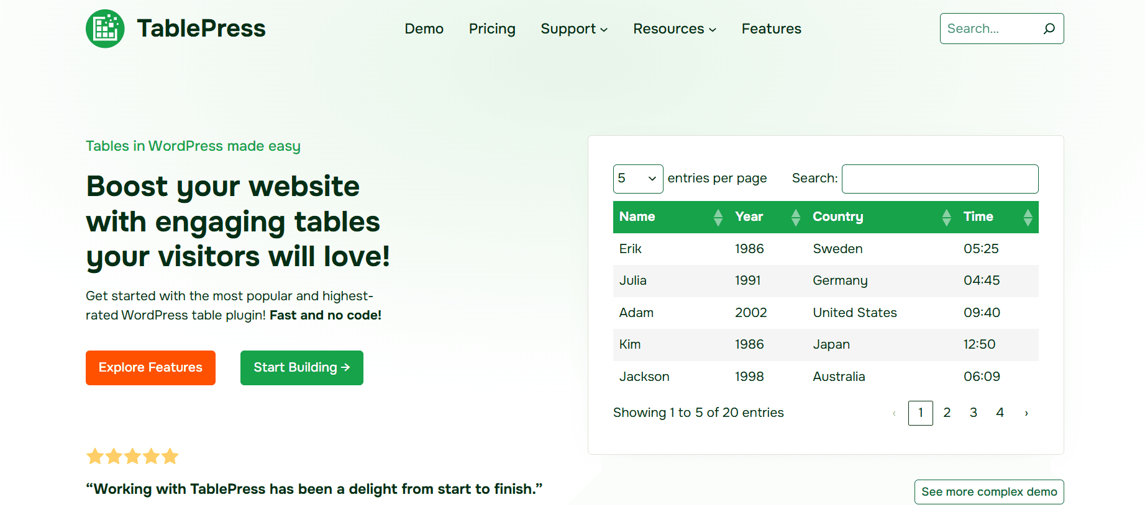The height and width of the screenshot is (505, 1145).
Task: Click the Name column header
Action: pos(671,217)
